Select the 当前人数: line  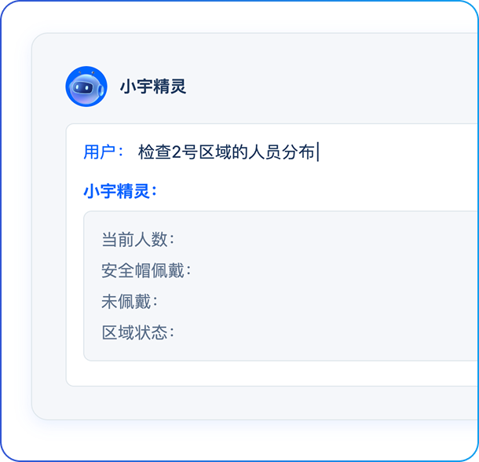[138, 240]
